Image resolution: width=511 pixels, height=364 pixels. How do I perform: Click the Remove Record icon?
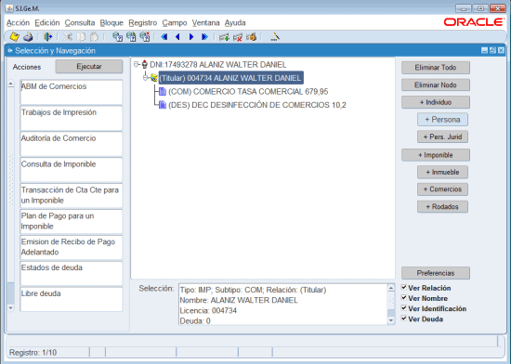[x=238, y=37]
